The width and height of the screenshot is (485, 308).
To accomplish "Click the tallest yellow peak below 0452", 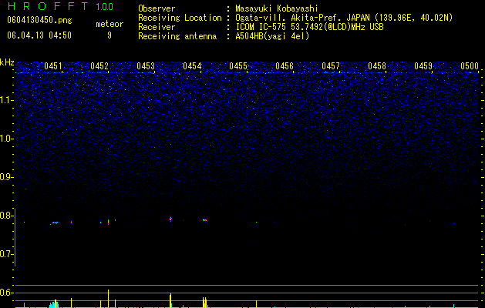I will (108, 299).
